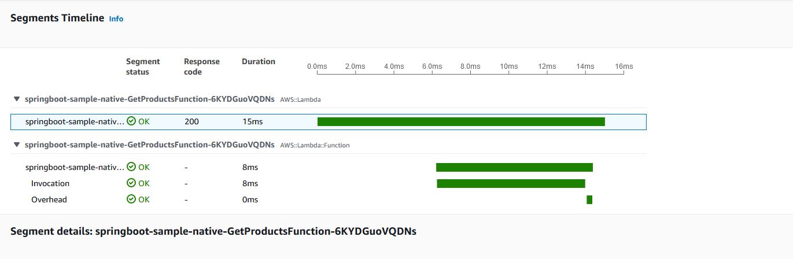The image size is (793, 259).
Task: Click the OK status icon in 15ms row
Action: (131, 121)
